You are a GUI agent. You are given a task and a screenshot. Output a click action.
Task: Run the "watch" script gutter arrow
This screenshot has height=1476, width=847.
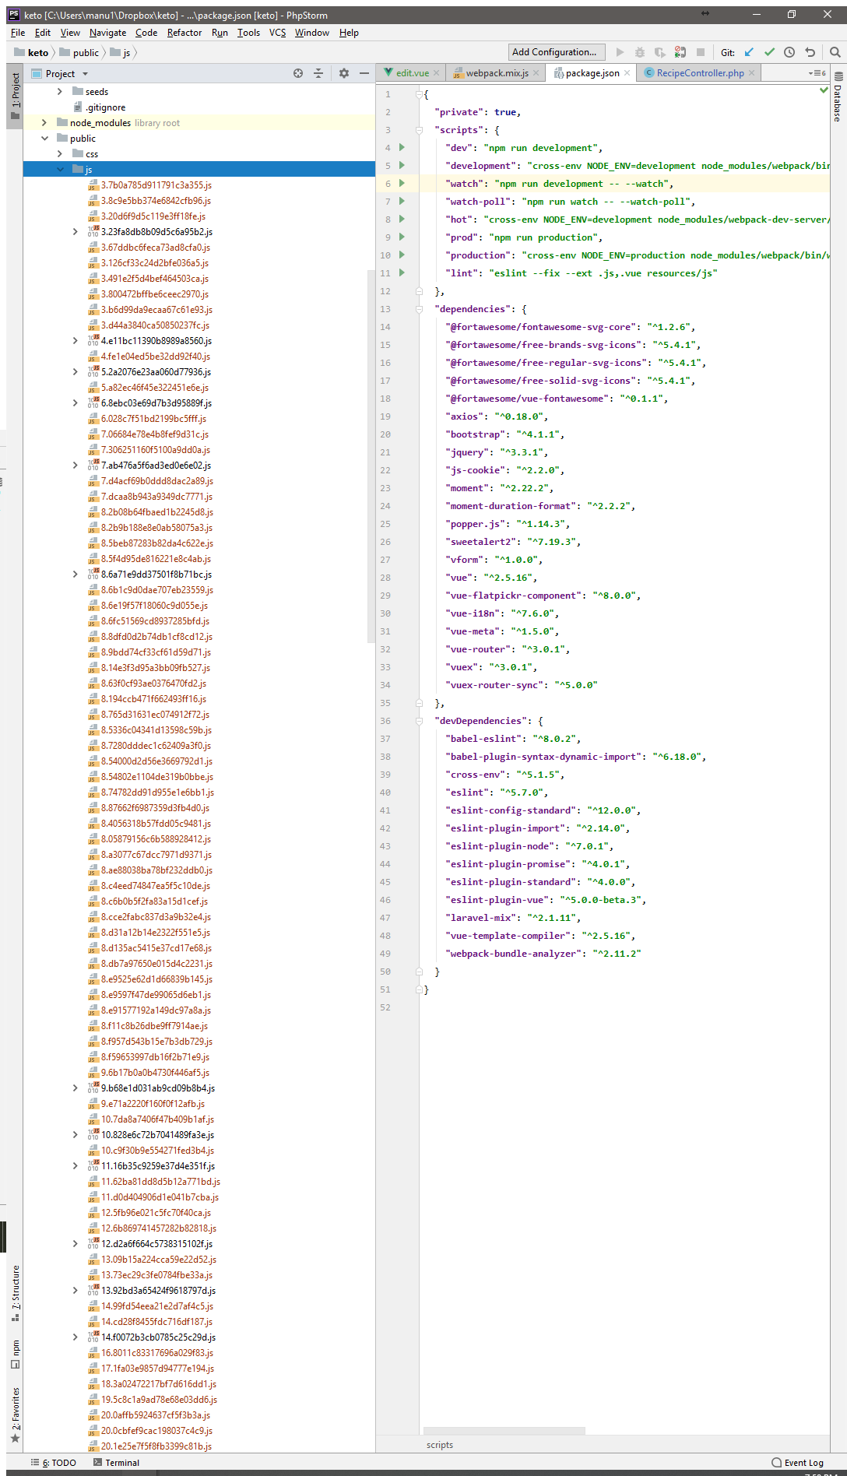(402, 183)
